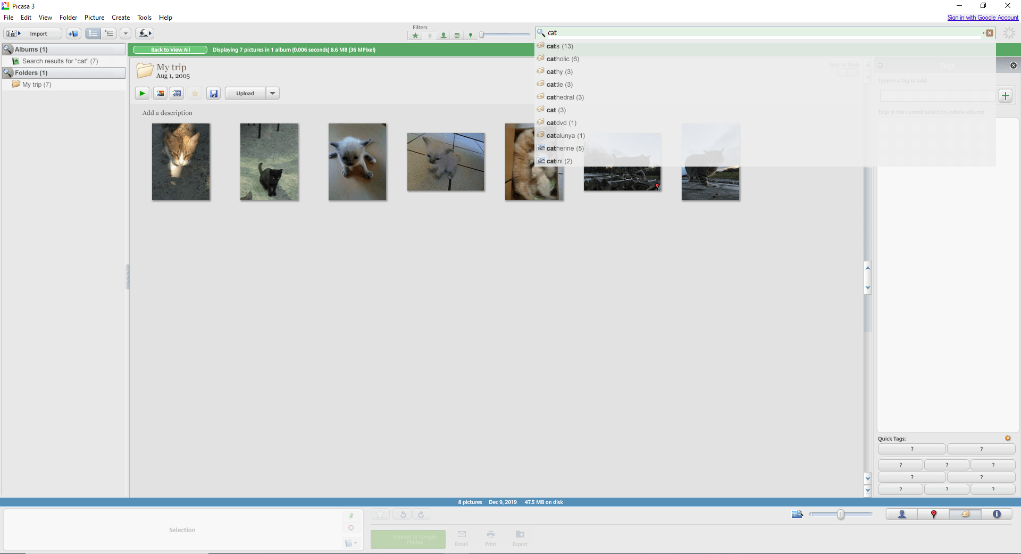Click Back to View All button
1021x554 pixels.
[170, 50]
